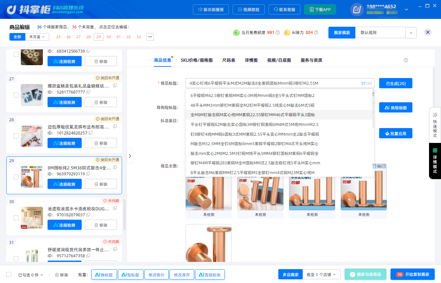Check the checkbox for product ID 683412506739

16,54
